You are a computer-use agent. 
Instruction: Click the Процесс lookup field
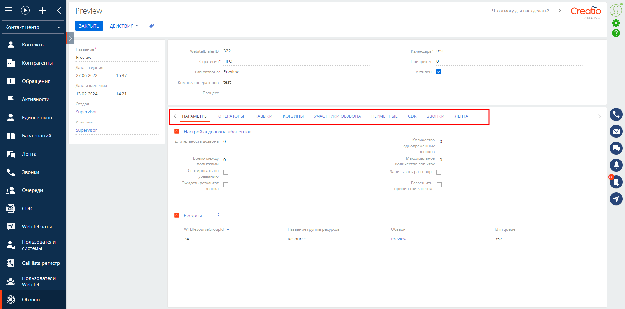(296, 93)
